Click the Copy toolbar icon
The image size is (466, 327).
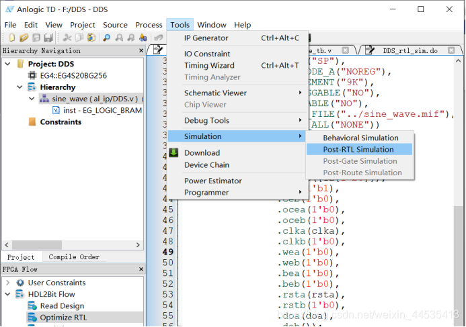79,38
